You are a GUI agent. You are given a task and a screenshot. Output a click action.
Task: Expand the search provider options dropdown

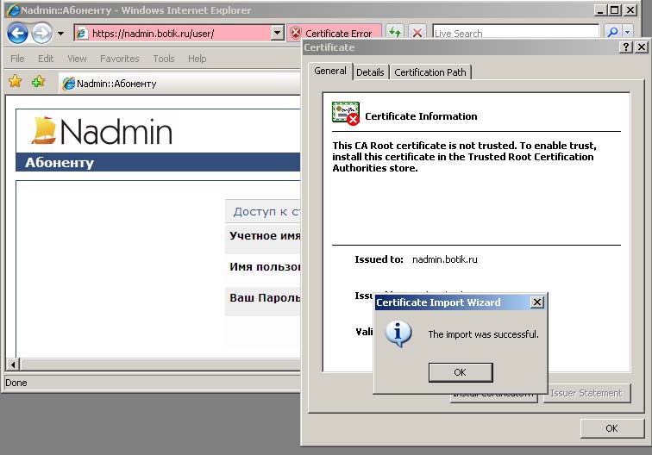click(627, 33)
